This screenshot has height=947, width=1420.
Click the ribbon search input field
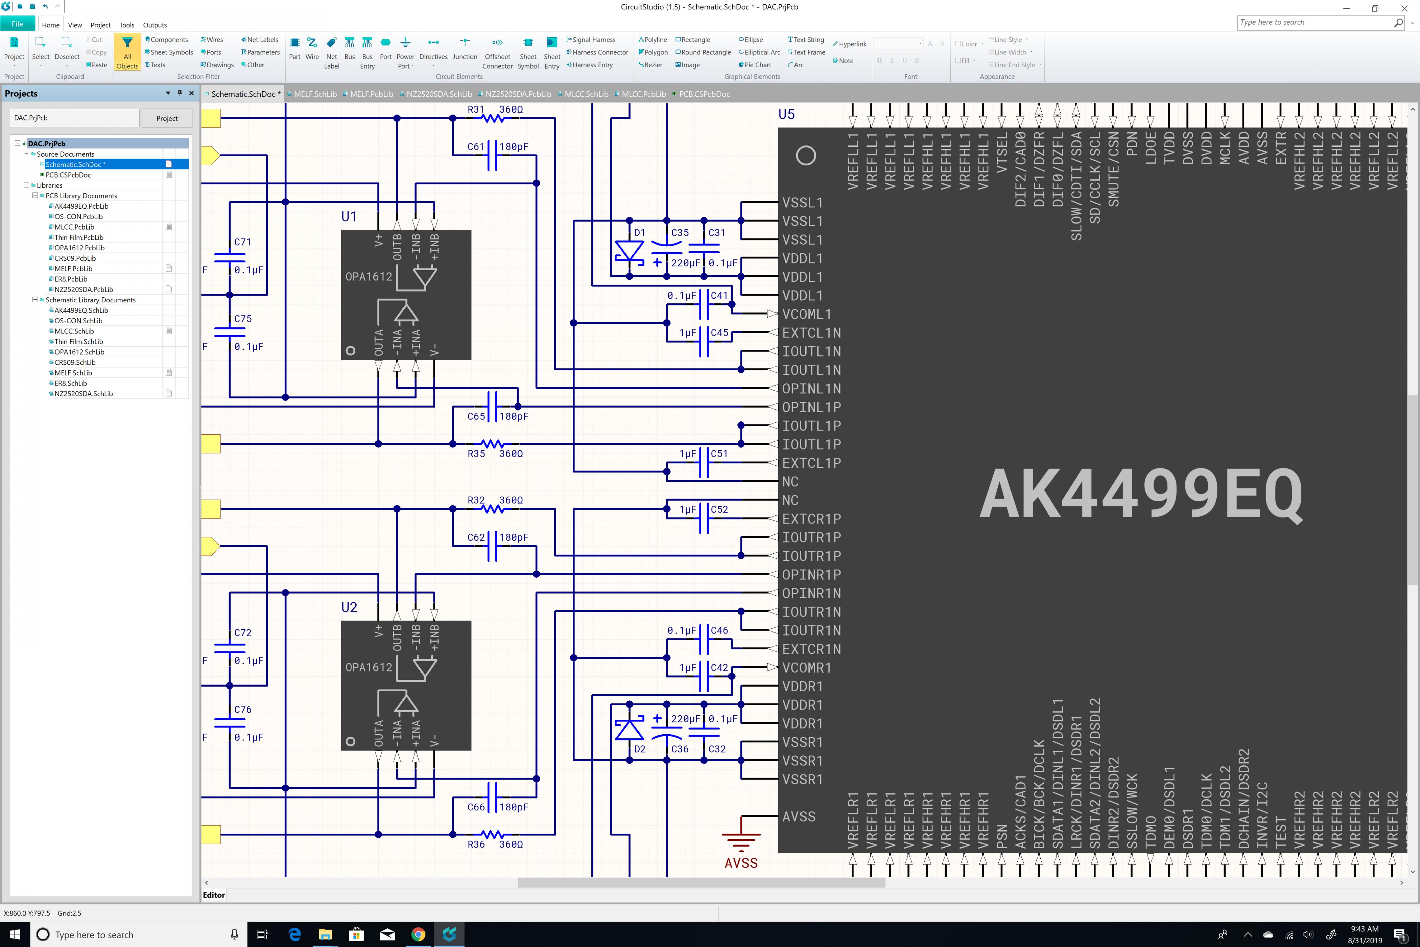(x=1315, y=22)
